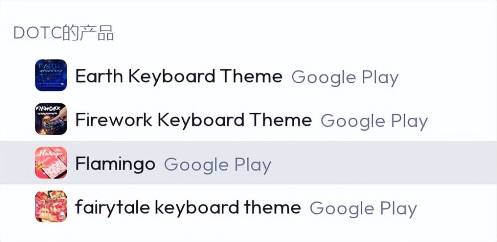Click Google Play label beside Flamingo
The image size is (497, 242).
point(218,165)
